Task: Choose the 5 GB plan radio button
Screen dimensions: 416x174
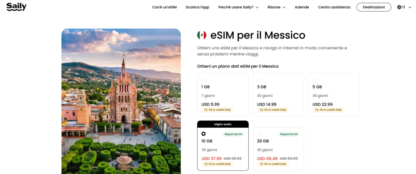Action: 314,79
